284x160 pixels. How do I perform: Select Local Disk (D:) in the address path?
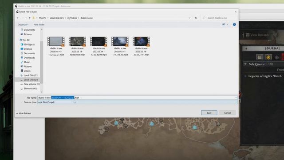click(x=57, y=18)
